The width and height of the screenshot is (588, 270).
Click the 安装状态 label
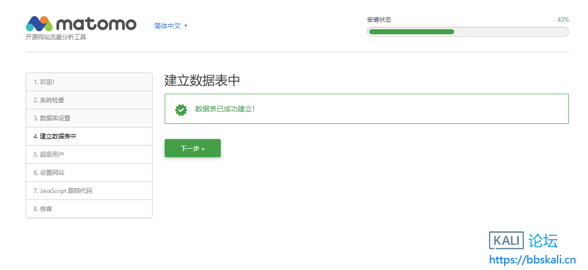[x=379, y=20]
